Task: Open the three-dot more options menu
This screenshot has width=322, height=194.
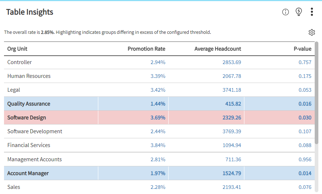Action: coord(312,12)
